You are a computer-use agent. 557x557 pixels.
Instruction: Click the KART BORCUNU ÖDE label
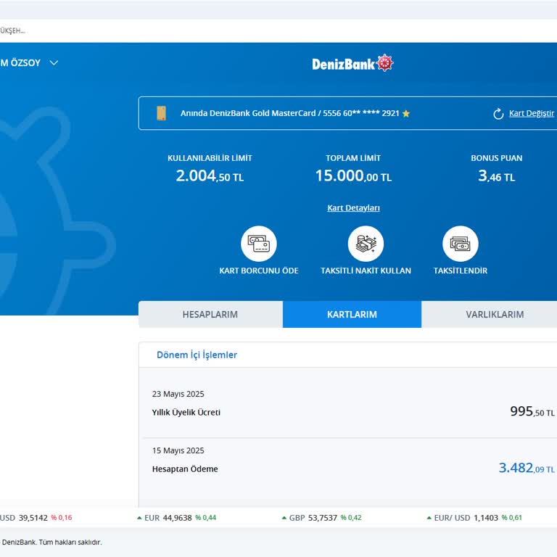(259, 271)
